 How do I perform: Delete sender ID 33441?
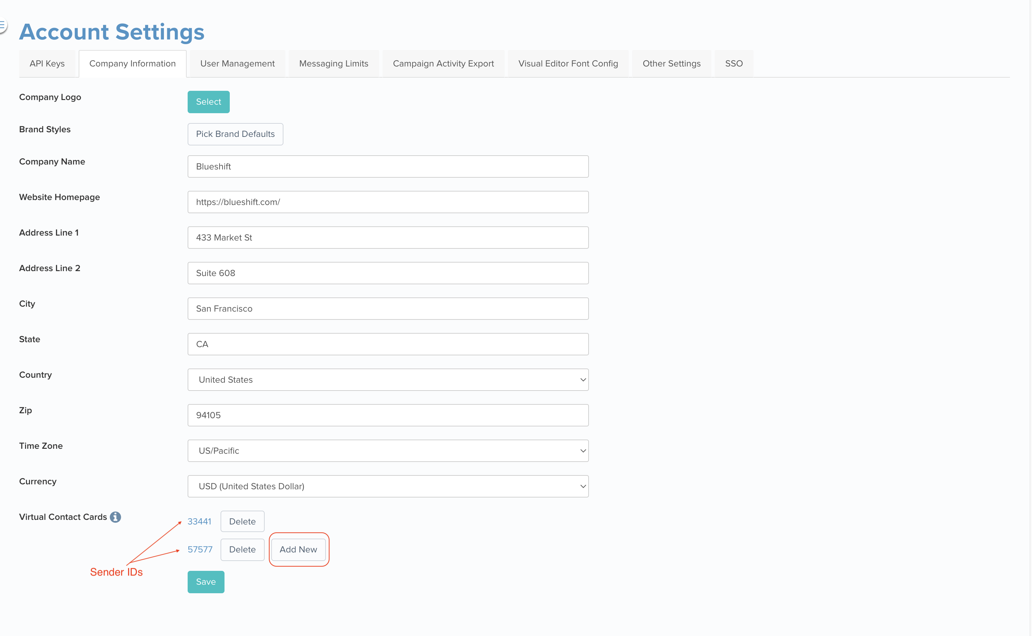pos(242,522)
